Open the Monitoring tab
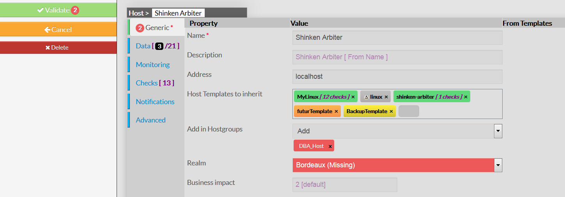 (152, 65)
